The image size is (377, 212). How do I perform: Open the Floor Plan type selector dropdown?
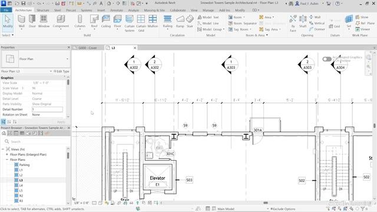(67, 59)
